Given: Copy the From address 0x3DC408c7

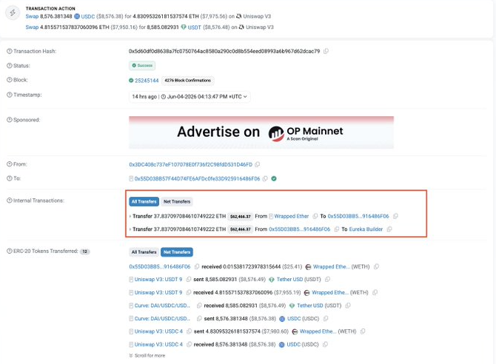Looking at the screenshot, I should coord(258,164).
